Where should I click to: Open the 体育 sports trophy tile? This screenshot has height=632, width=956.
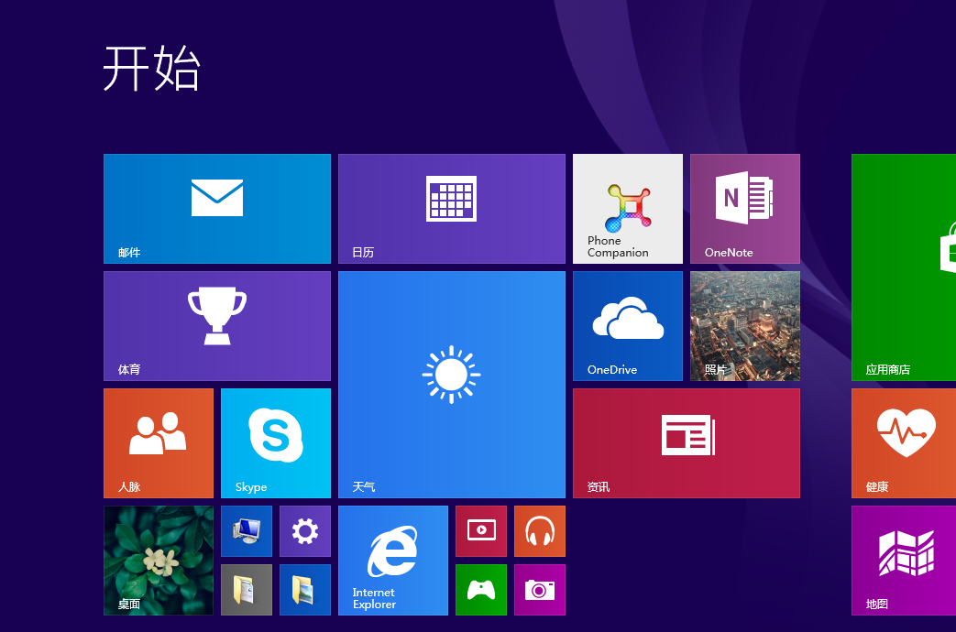217,326
